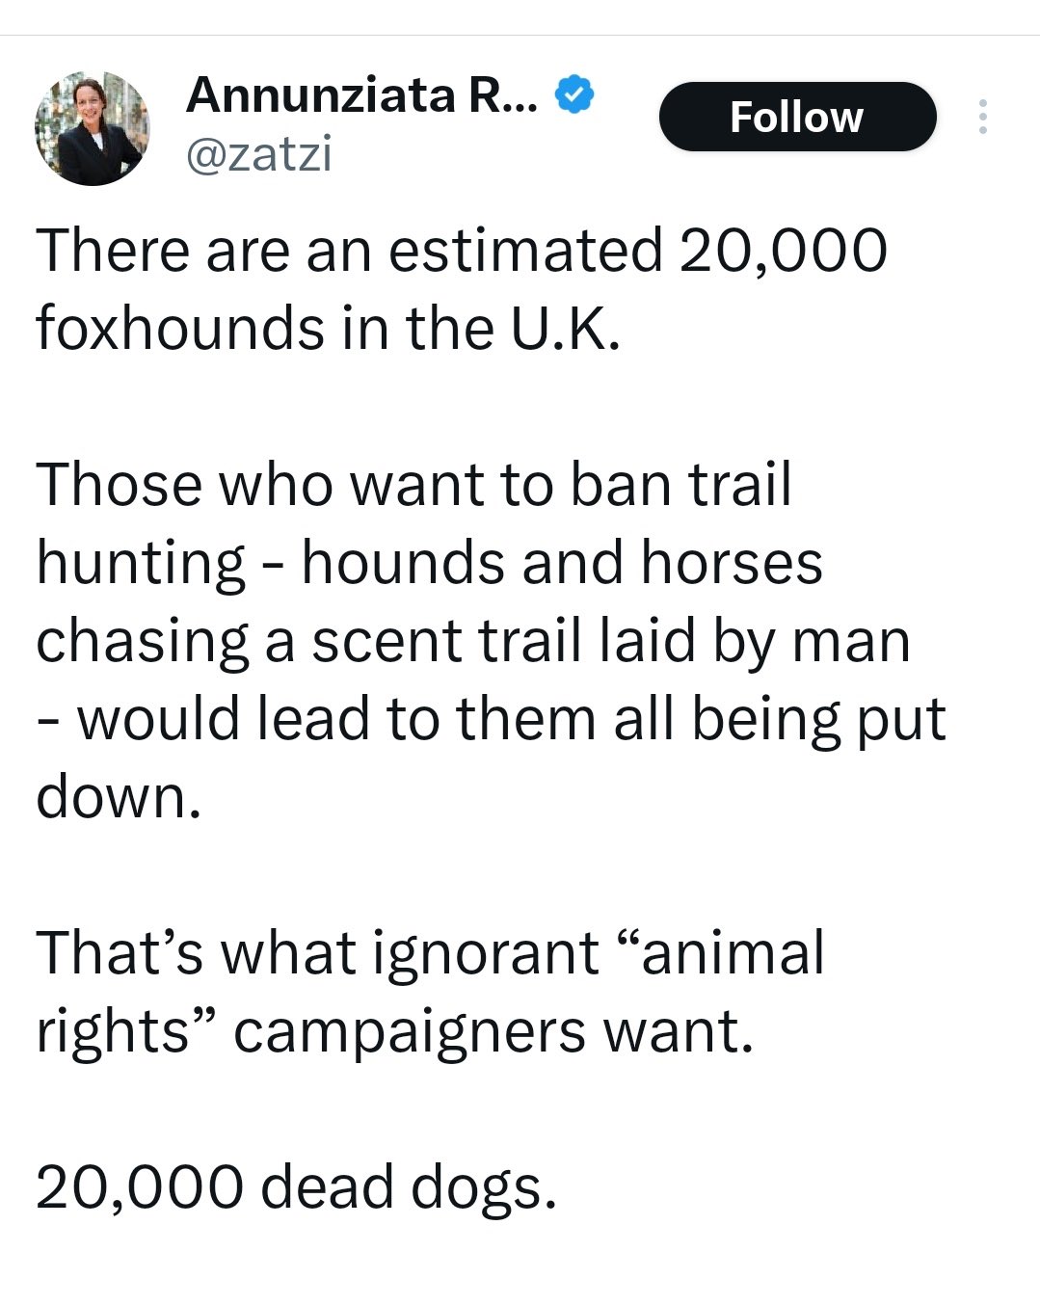Viewport: 1040px width, 1305px height.
Task: Click the blue verified checkmark badge
Action: (574, 95)
